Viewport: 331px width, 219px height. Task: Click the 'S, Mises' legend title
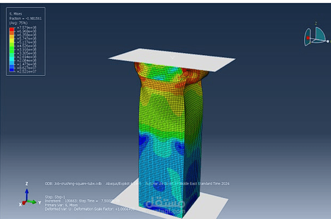tap(16, 14)
